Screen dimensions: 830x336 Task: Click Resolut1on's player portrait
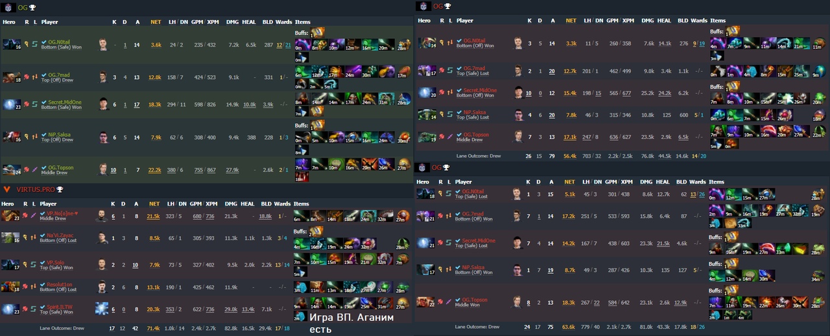point(102,286)
